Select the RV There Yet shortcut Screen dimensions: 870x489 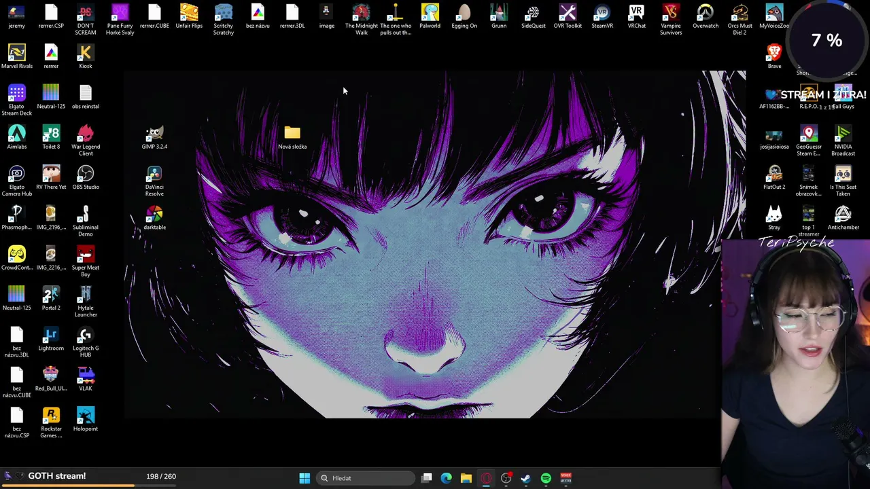coord(51,178)
